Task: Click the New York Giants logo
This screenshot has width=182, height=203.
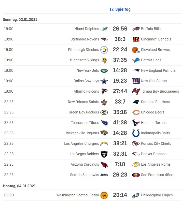Action: (x=136, y=81)
